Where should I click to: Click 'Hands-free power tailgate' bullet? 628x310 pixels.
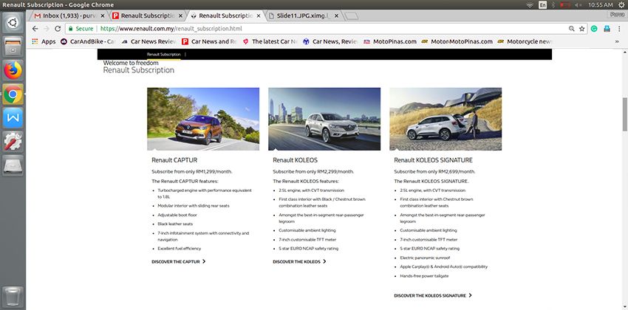tap(424, 276)
